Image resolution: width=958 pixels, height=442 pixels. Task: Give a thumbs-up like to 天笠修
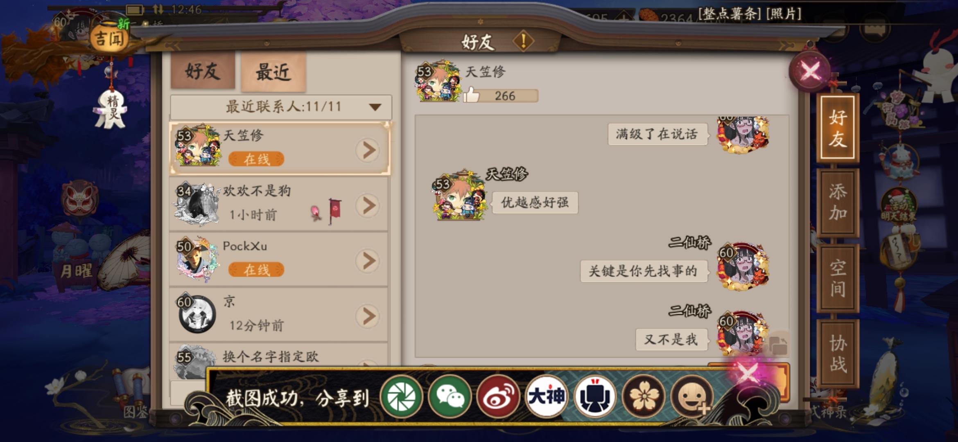coord(471,95)
